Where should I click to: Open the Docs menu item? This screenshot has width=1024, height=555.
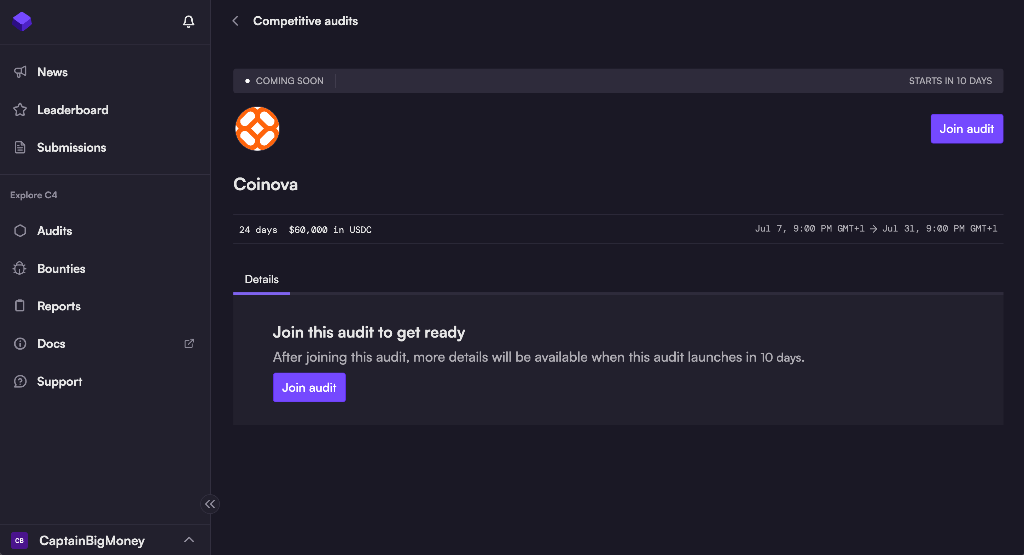(51, 344)
